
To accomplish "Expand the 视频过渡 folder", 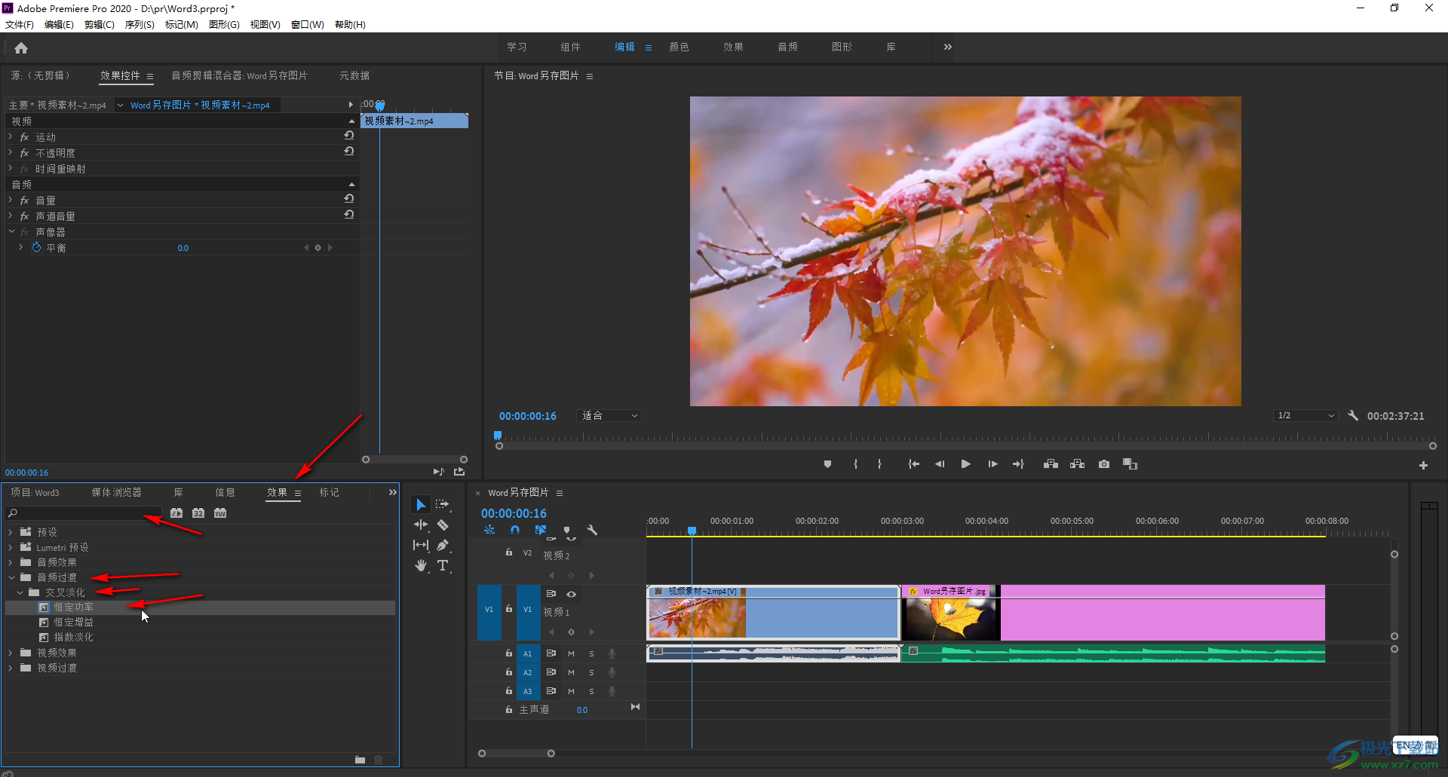I will 11,668.
